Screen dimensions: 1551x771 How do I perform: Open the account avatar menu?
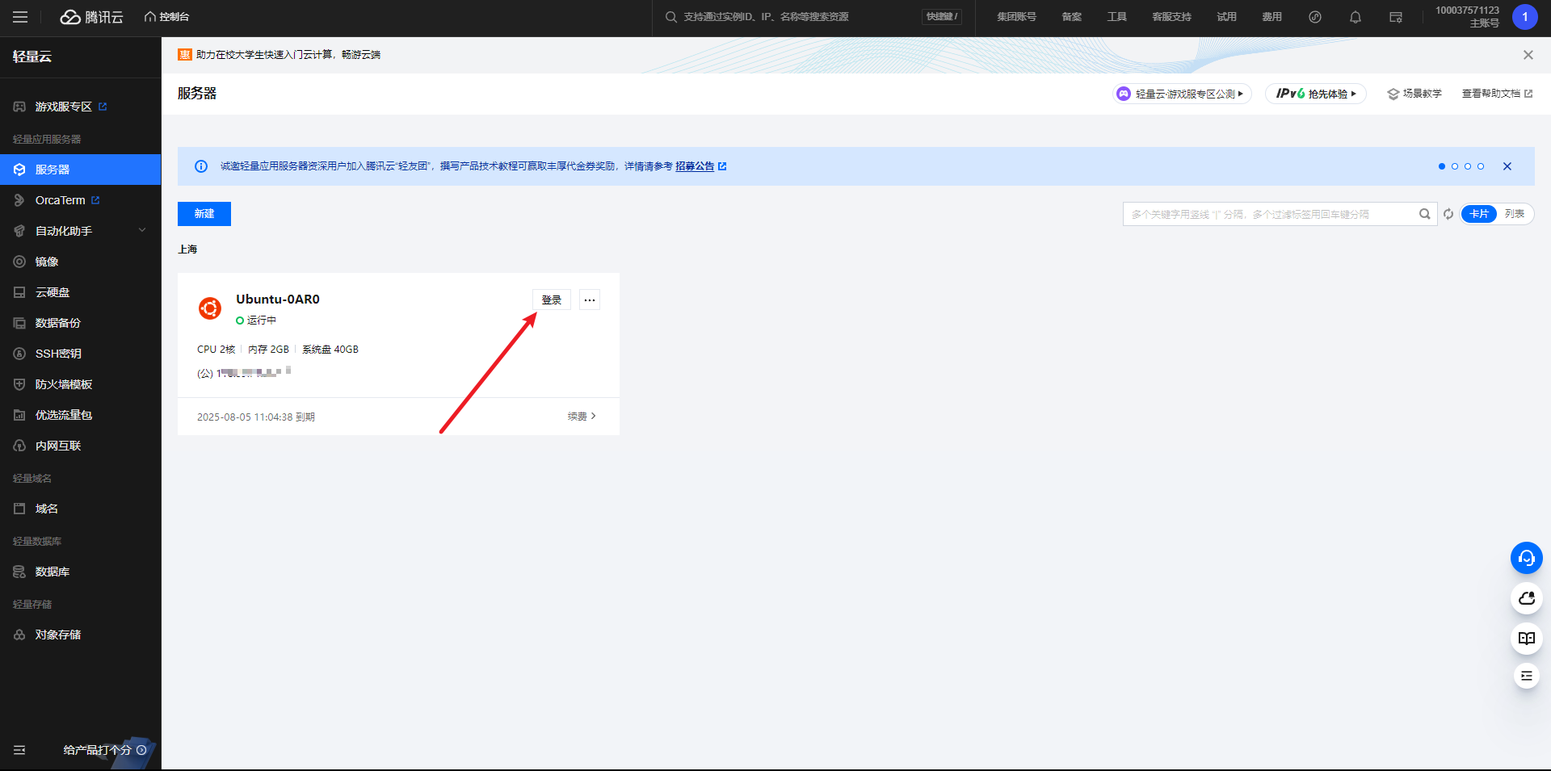click(x=1525, y=17)
